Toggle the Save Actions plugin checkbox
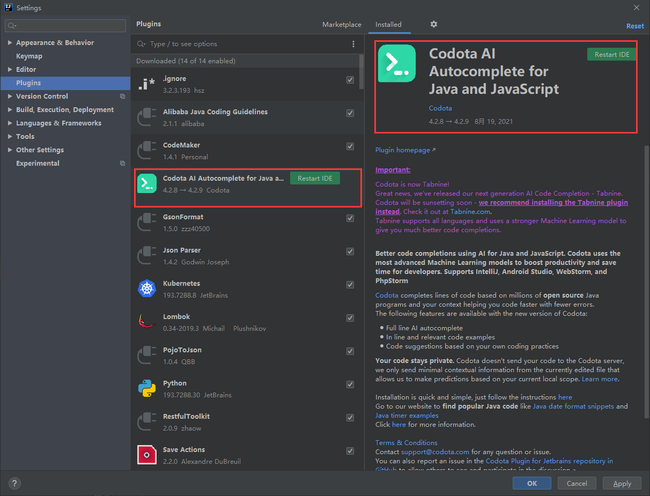This screenshot has width=650, height=496. point(350,451)
